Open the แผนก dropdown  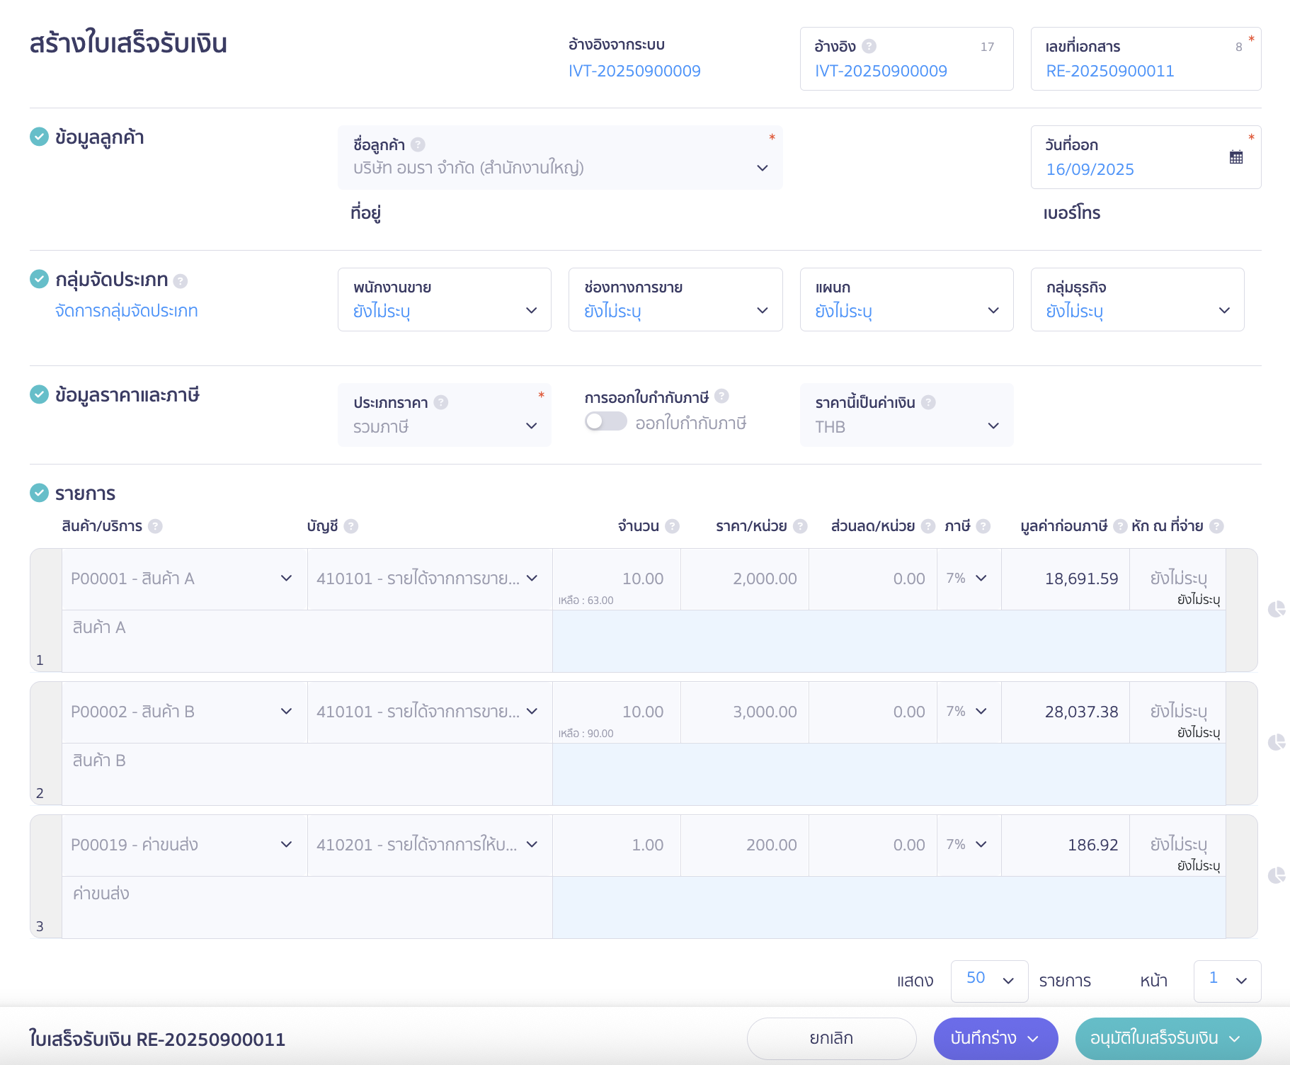tap(907, 300)
